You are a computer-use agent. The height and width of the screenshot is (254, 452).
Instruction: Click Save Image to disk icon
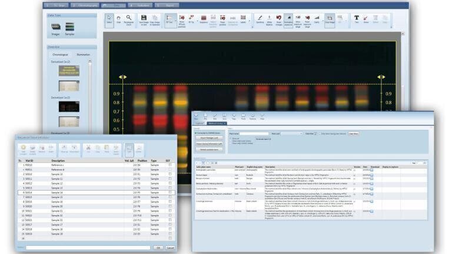(x=144, y=20)
